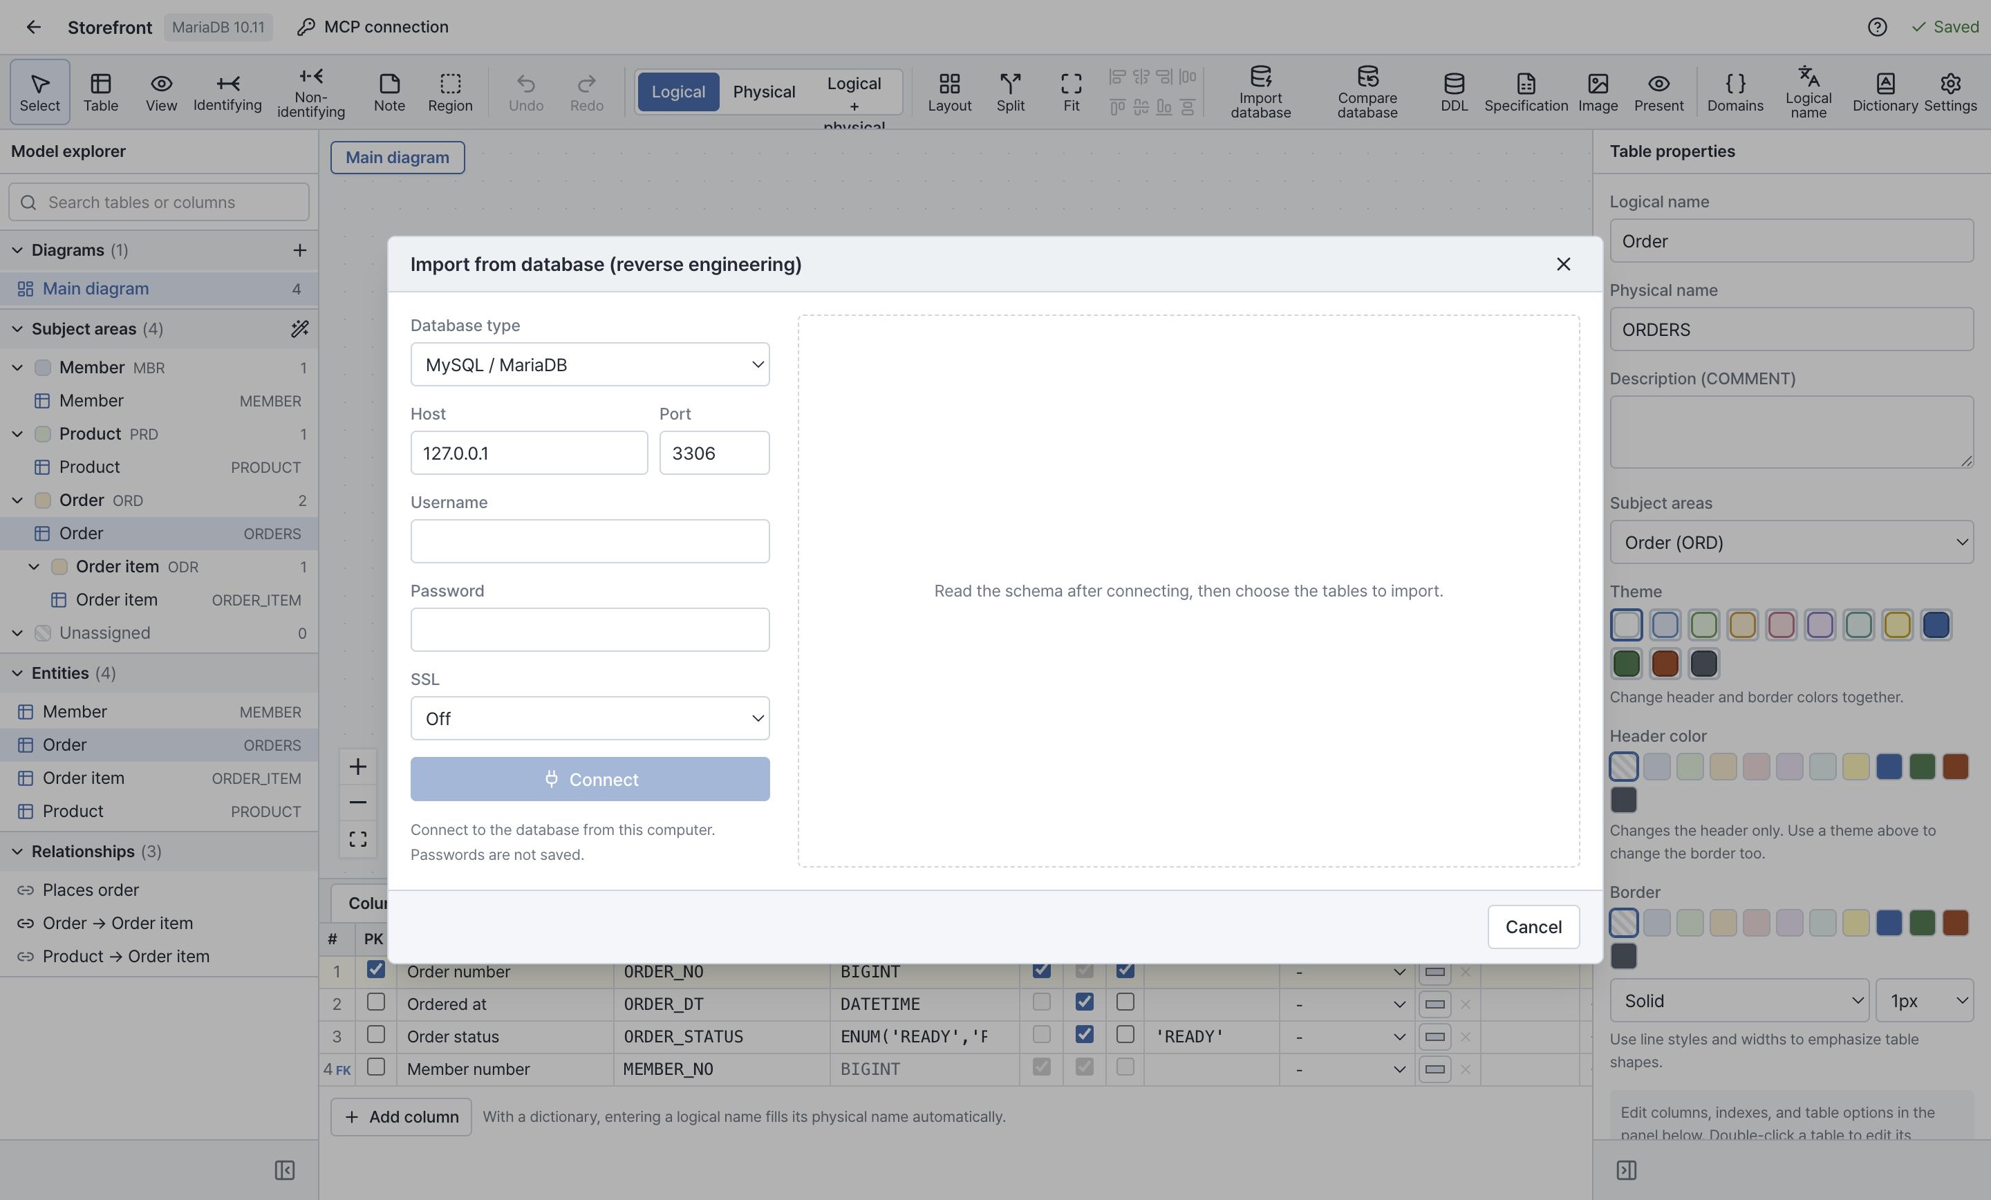Open the DDL generator
The height and width of the screenshot is (1200, 1991).
1454,92
